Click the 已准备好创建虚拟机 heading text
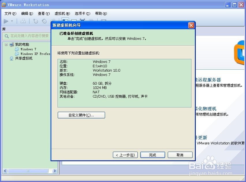Image resolution: width=246 pixels, height=182 pixels. click(76, 34)
